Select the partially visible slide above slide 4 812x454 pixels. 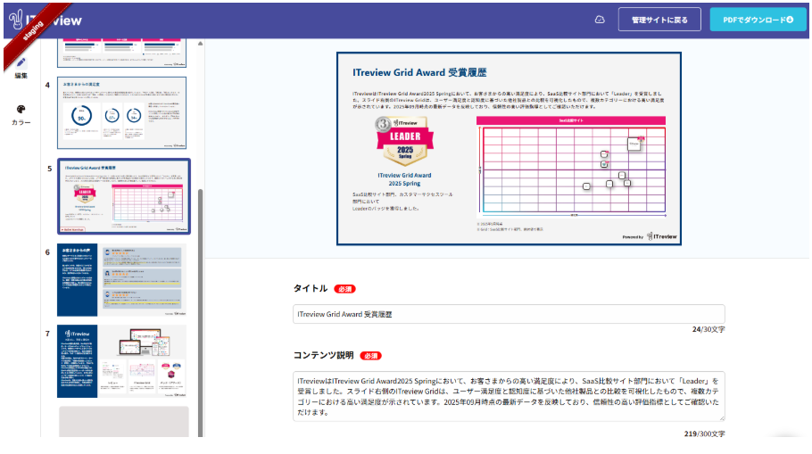point(122,54)
